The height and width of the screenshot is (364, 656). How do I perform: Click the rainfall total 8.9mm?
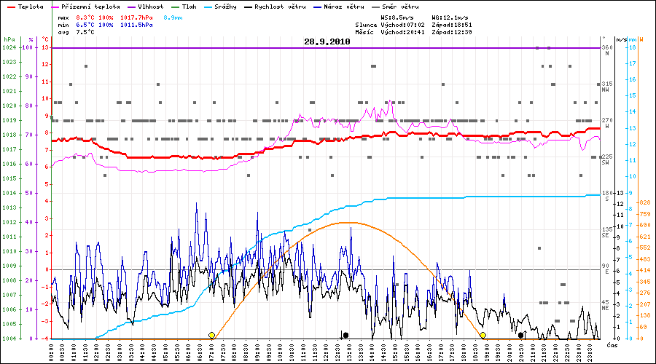[173, 18]
